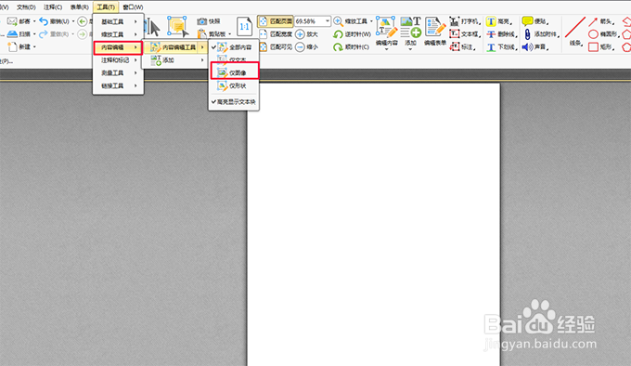Open the Document (文档) menu

click(26, 7)
